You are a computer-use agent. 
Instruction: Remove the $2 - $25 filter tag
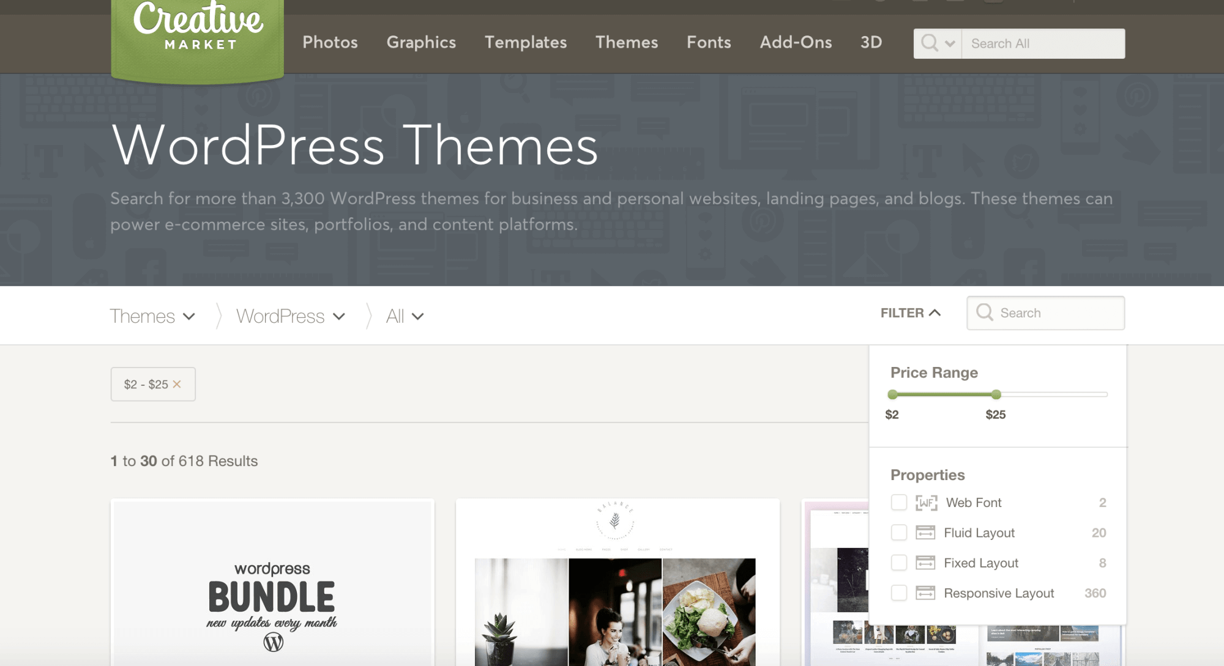click(x=177, y=384)
